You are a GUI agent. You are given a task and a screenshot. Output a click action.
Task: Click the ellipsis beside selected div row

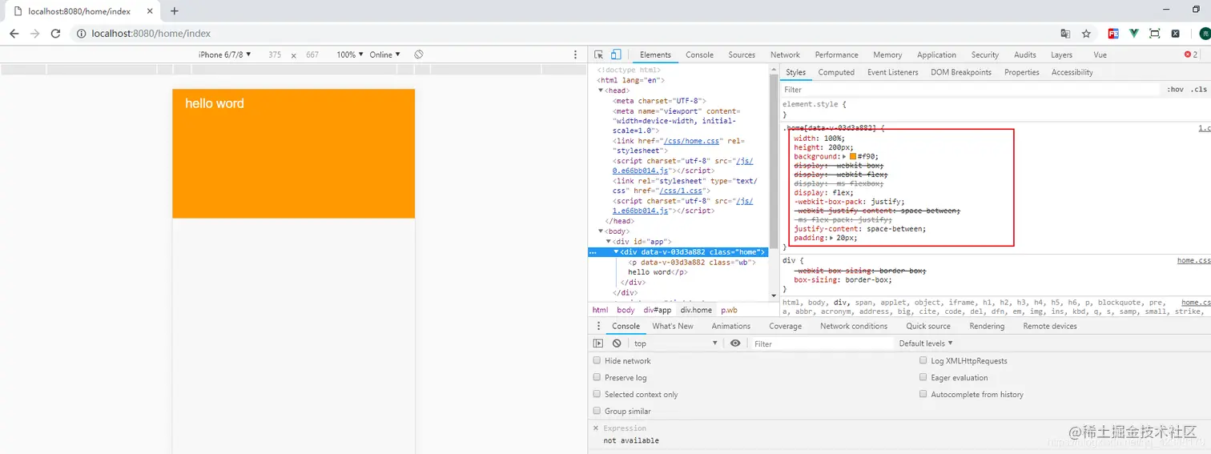pyautogui.click(x=593, y=252)
